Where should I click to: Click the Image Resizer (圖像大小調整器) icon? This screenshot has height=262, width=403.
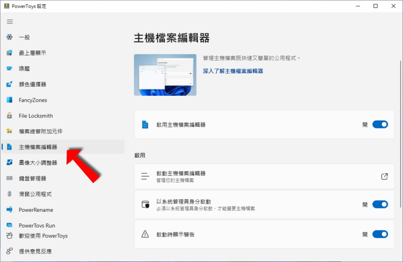click(10, 163)
